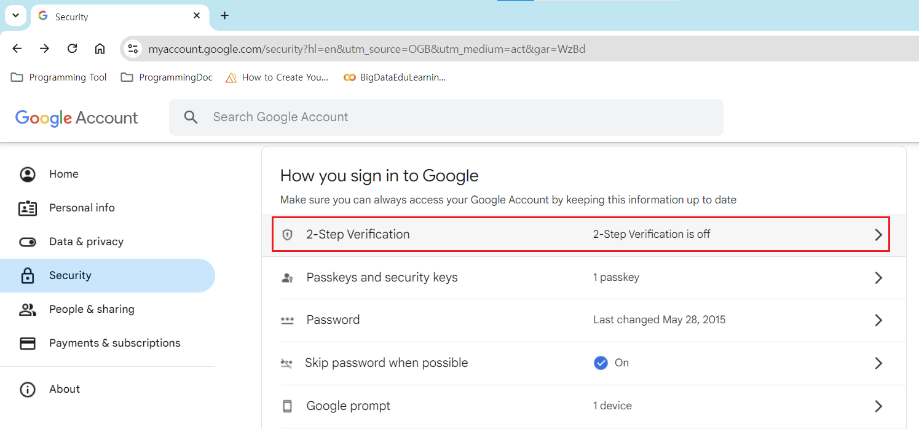Open the Programming Tool bookmark folder
The image size is (919, 429).
click(x=60, y=77)
